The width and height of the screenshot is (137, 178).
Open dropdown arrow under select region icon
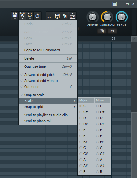[30, 18]
